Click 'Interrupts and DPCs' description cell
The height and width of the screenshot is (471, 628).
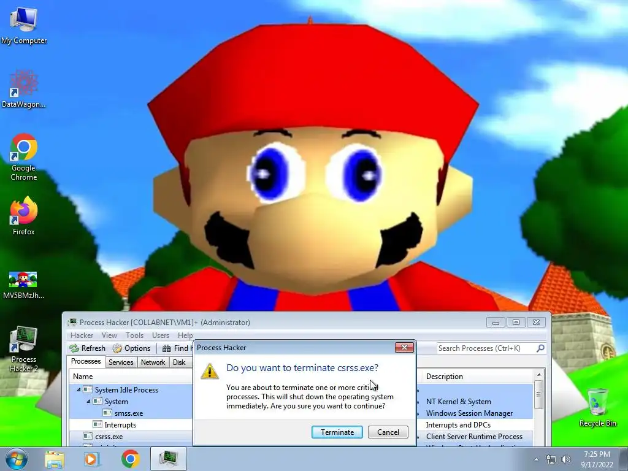(458, 424)
